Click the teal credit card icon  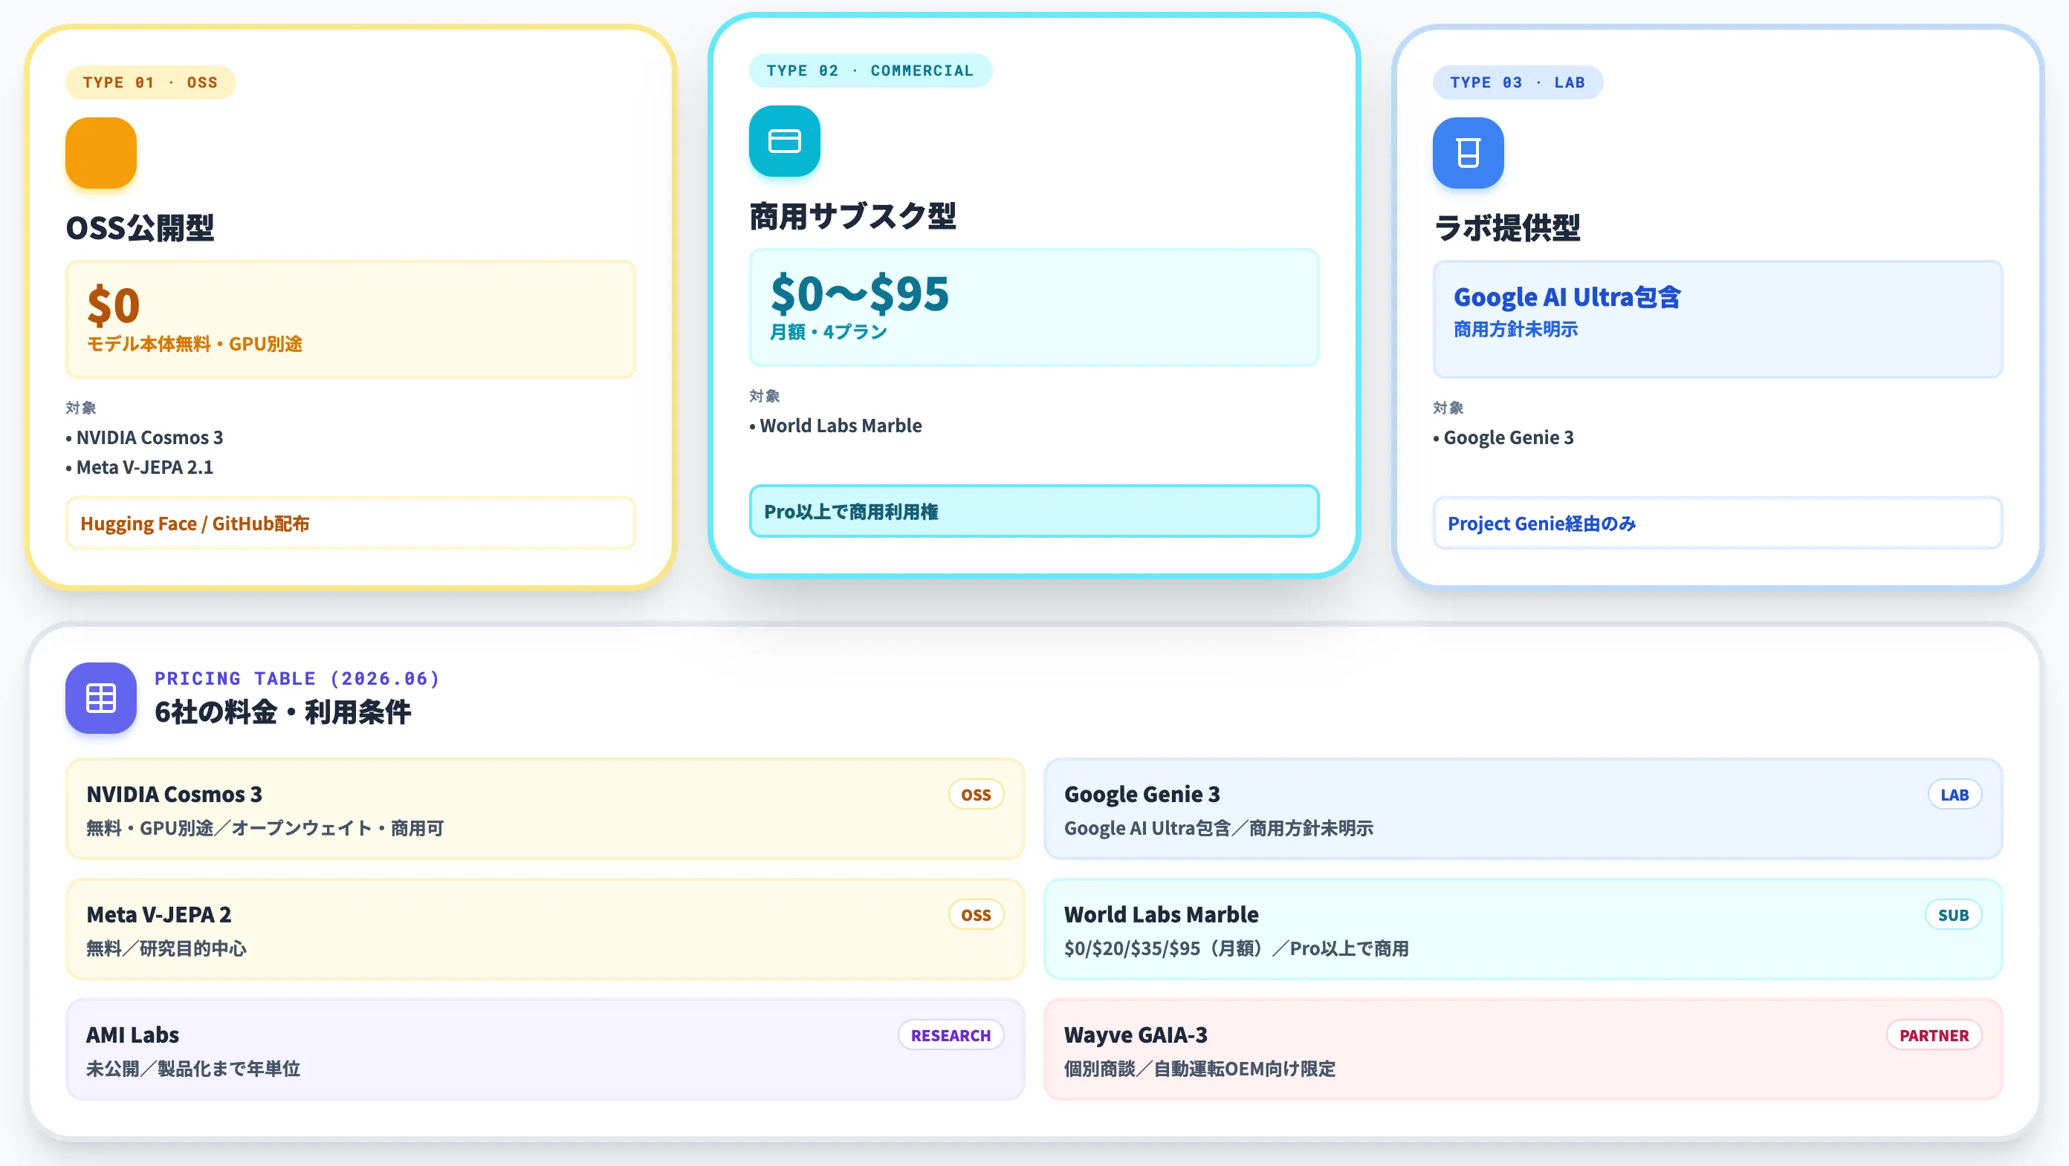(x=785, y=141)
